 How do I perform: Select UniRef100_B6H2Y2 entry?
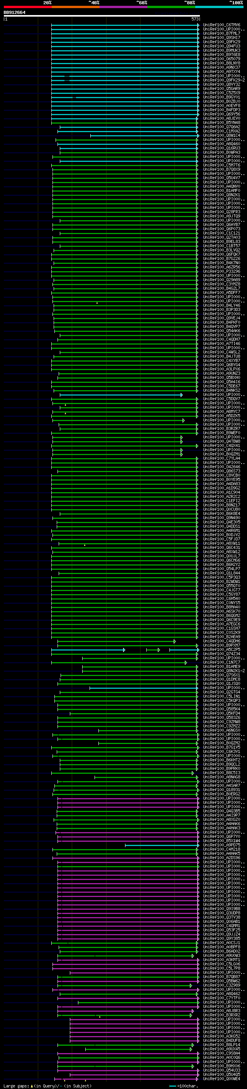221,564
